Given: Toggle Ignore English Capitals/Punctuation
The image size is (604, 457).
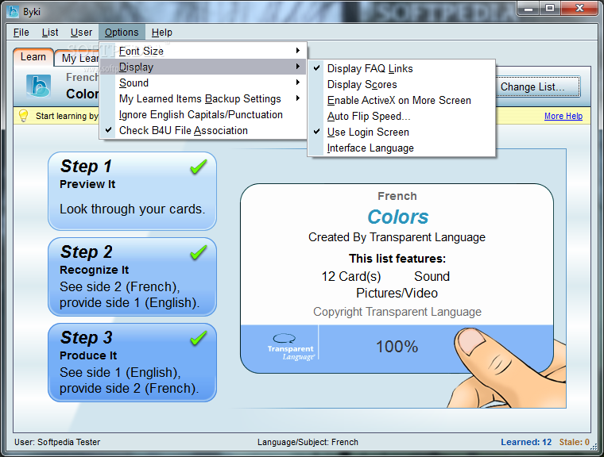Looking at the screenshot, I should pos(203,114).
